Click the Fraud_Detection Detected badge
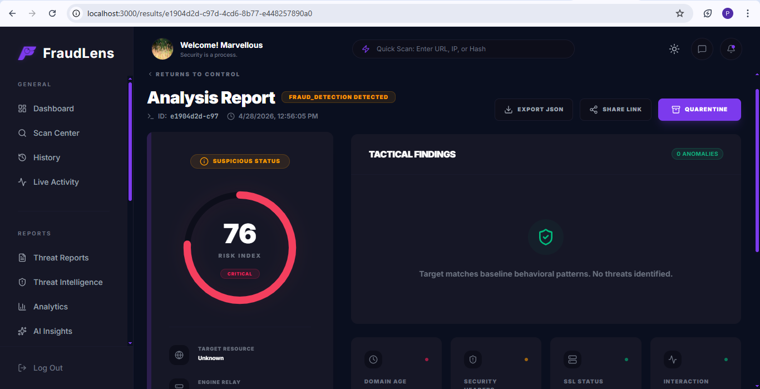 tap(338, 97)
